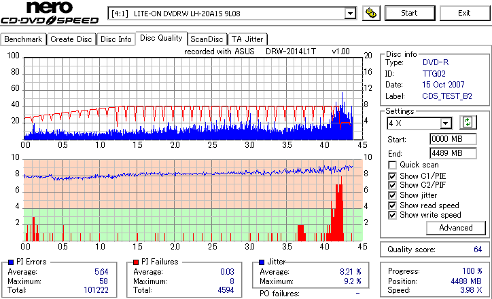Click the Start position field 0000 MB
This screenshot has height=299, width=492.
click(453, 139)
